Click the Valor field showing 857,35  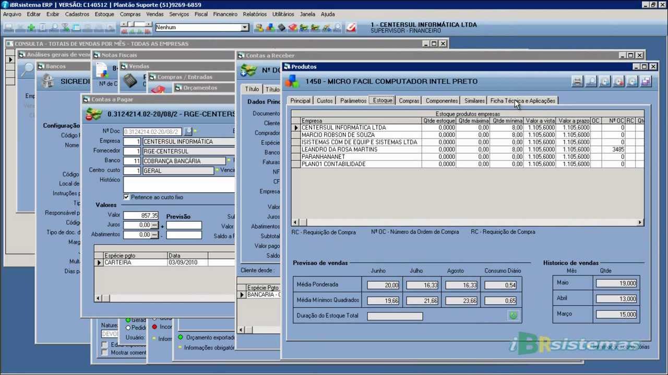(140, 216)
